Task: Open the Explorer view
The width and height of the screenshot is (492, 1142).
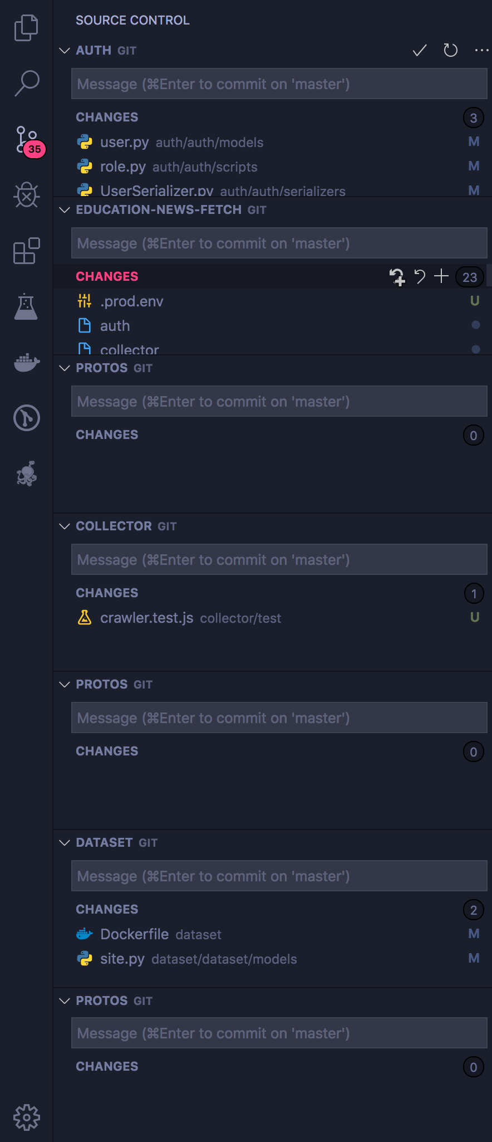Action: [26, 27]
